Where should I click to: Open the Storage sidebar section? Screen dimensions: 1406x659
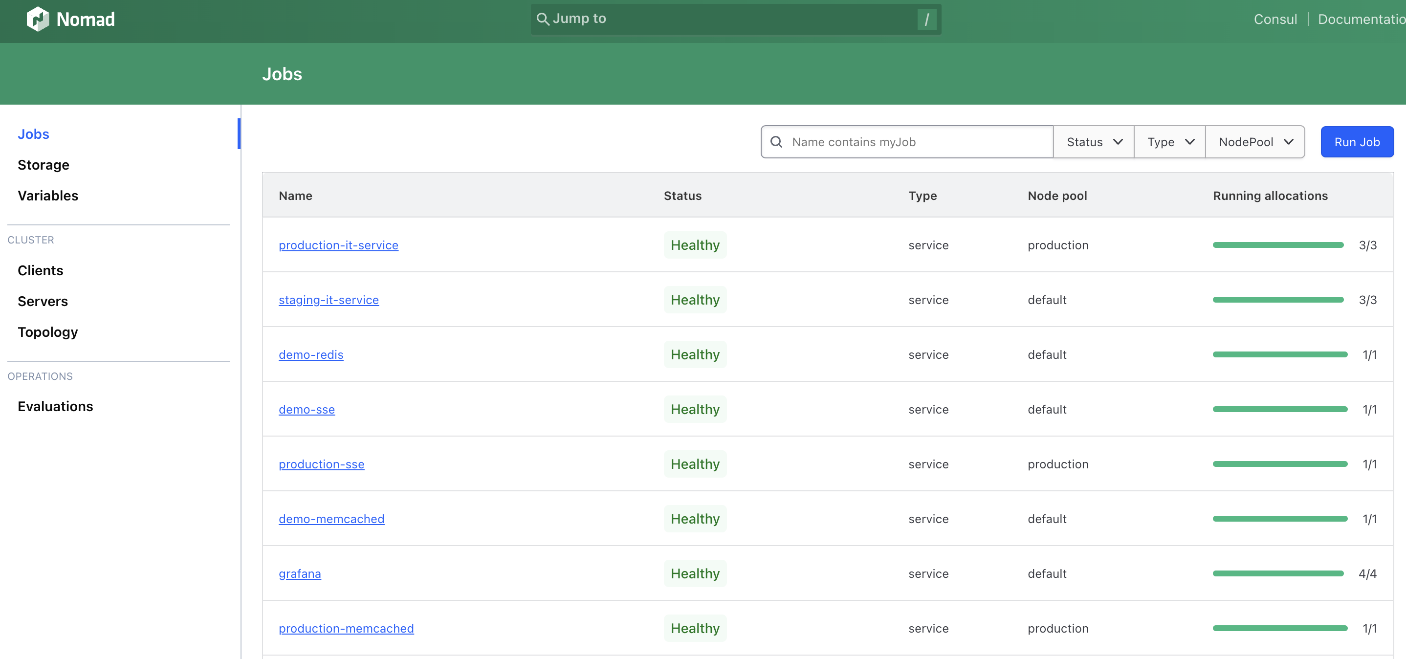[x=43, y=165]
